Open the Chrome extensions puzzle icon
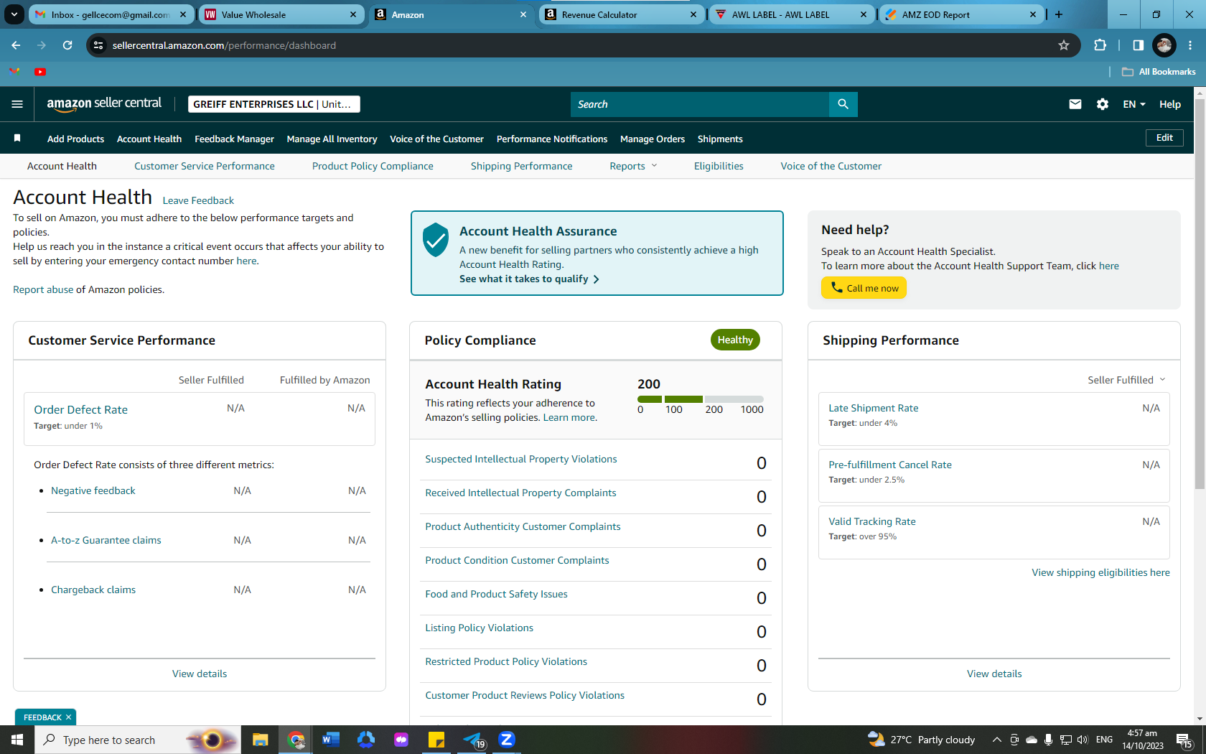Viewport: 1206px width, 754px height. point(1100,45)
